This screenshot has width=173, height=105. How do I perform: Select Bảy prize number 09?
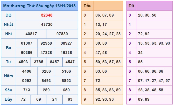pyautogui.click(x=39, y=99)
